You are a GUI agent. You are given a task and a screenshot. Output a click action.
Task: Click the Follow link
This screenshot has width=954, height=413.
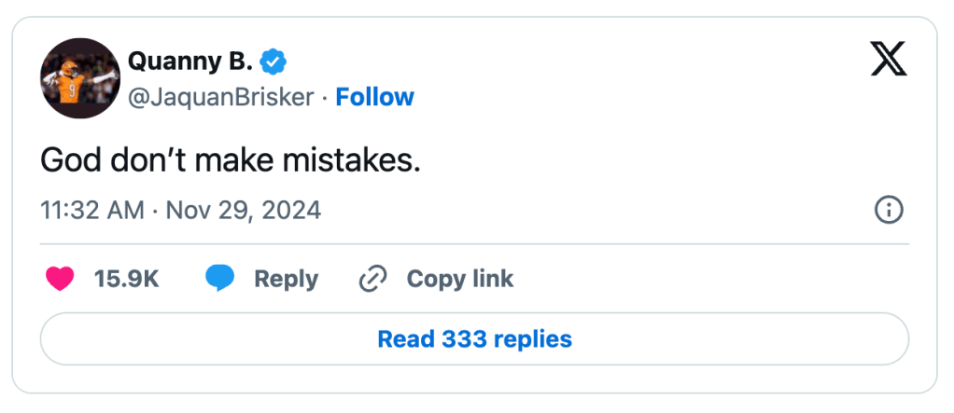point(374,97)
